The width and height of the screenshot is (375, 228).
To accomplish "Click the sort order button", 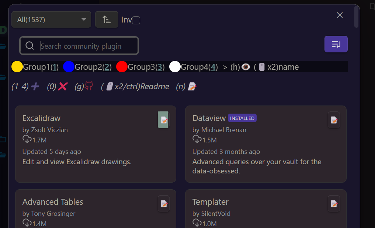I will (x=107, y=20).
